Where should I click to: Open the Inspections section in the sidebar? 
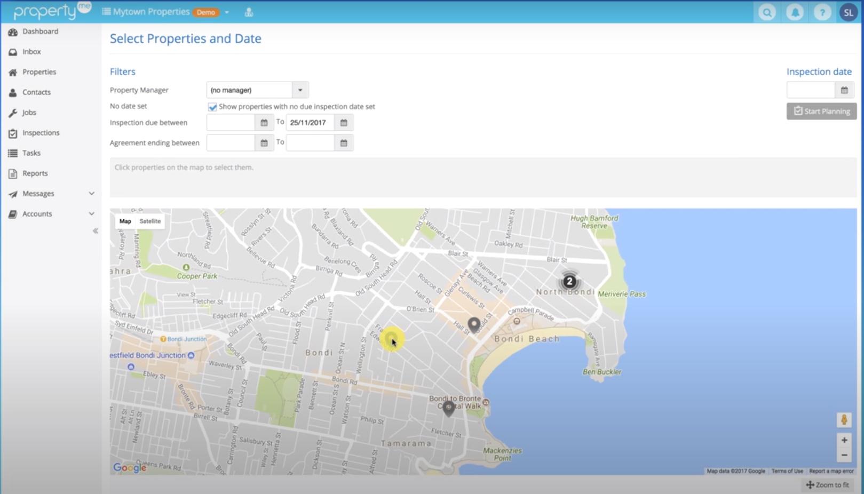(41, 132)
